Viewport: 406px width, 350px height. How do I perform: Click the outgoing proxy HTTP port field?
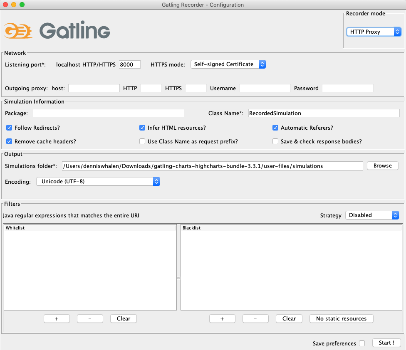151,88
